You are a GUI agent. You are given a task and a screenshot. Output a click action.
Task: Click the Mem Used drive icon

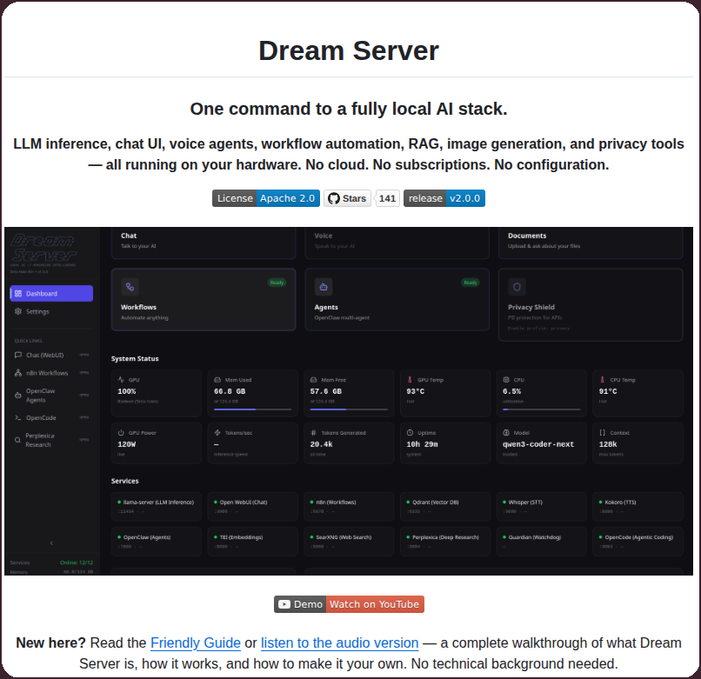point(217,380)
